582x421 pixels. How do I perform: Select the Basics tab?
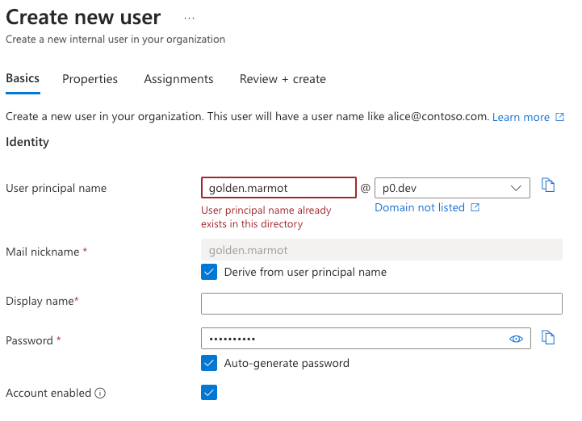click(23, 78)
